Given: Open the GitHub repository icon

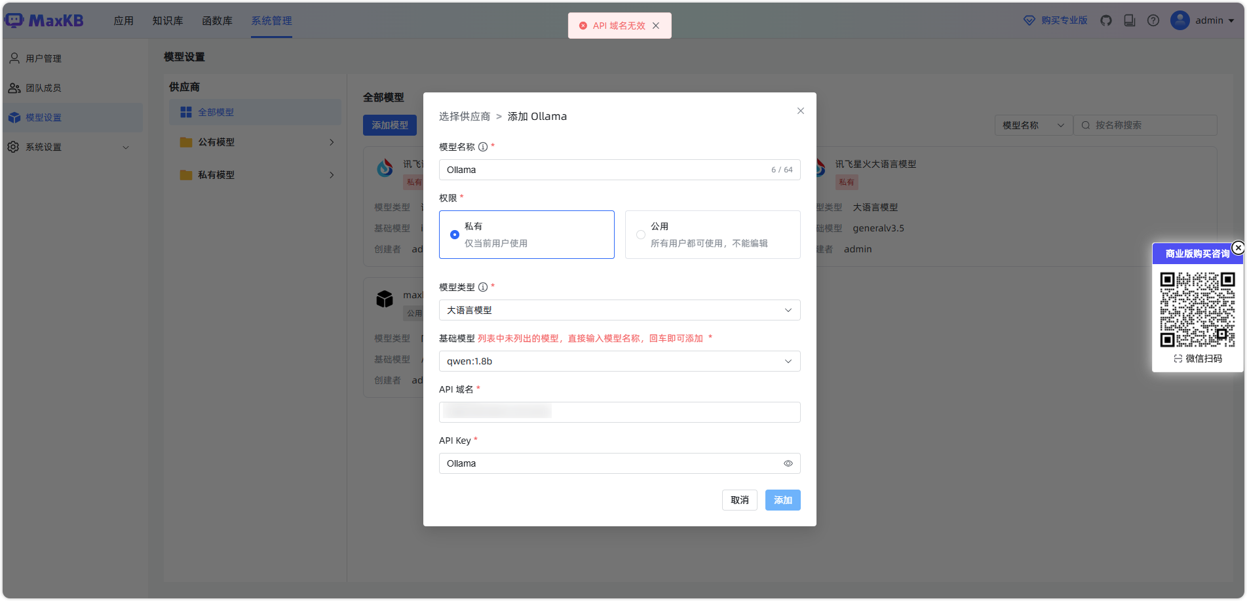Looking at the screenshot, I should [x=1106, y=20].
